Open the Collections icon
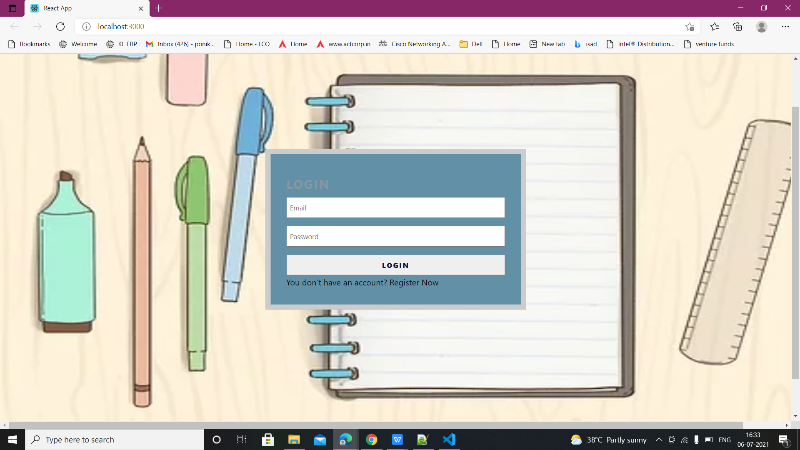800x450 pixels. 737,27
